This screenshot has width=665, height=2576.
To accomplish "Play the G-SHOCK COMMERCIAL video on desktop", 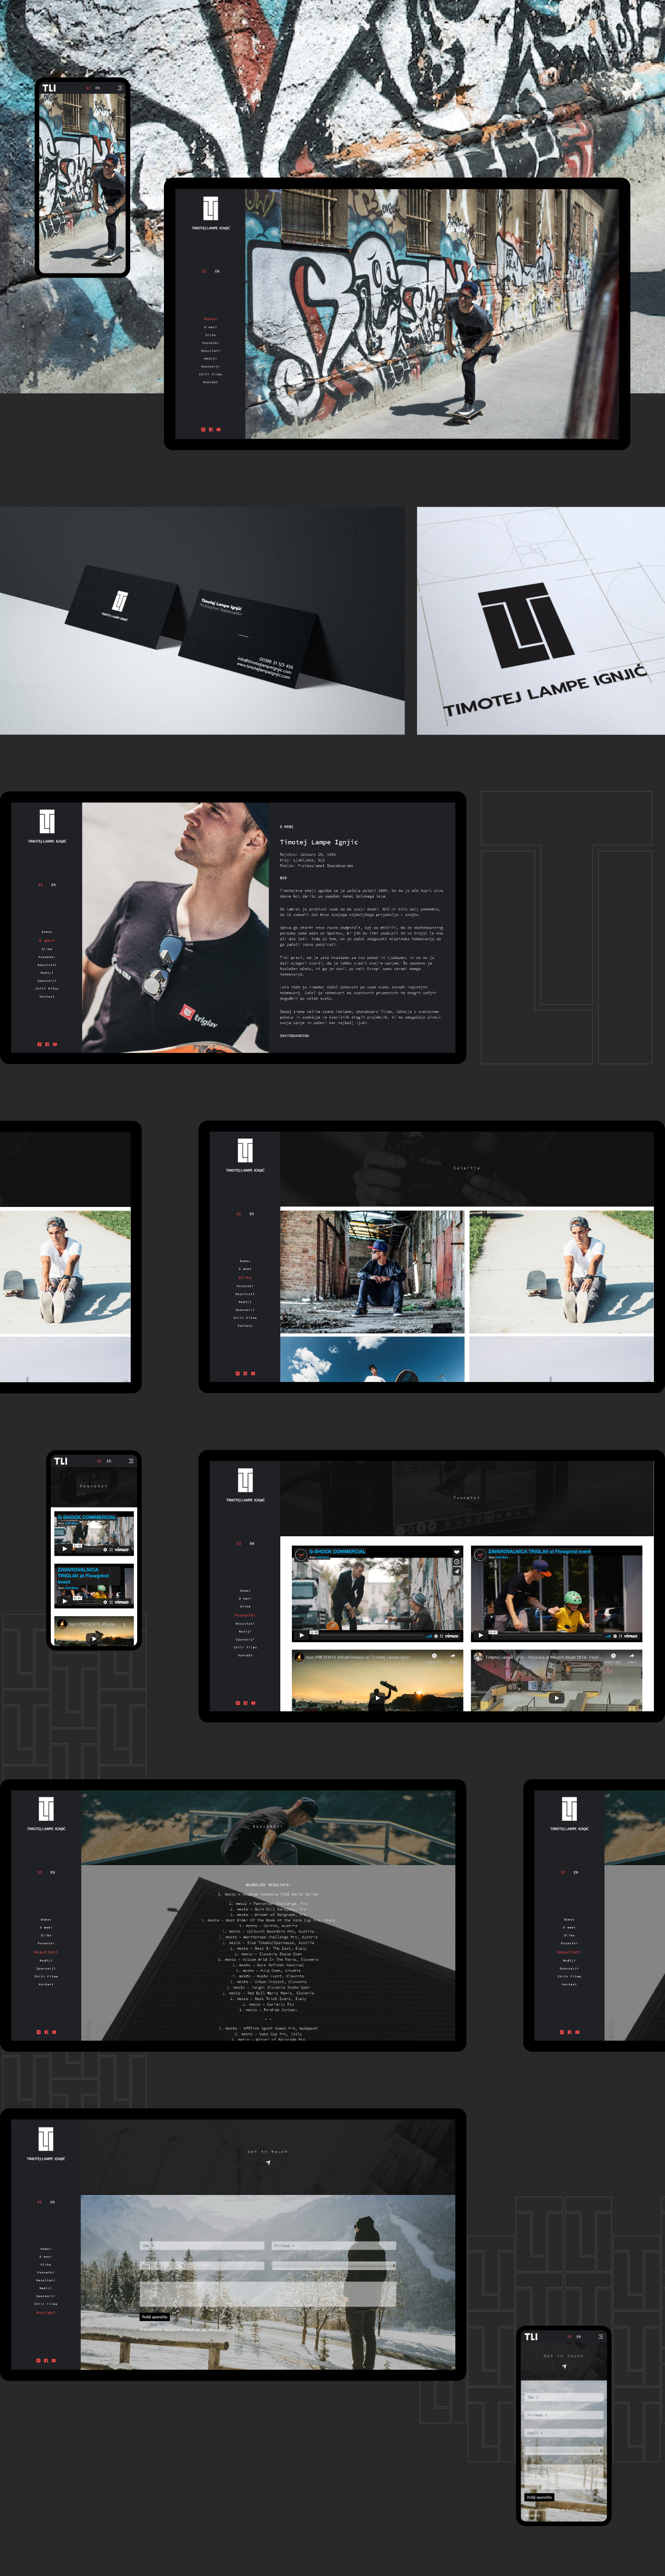I will pos(302,1635).
